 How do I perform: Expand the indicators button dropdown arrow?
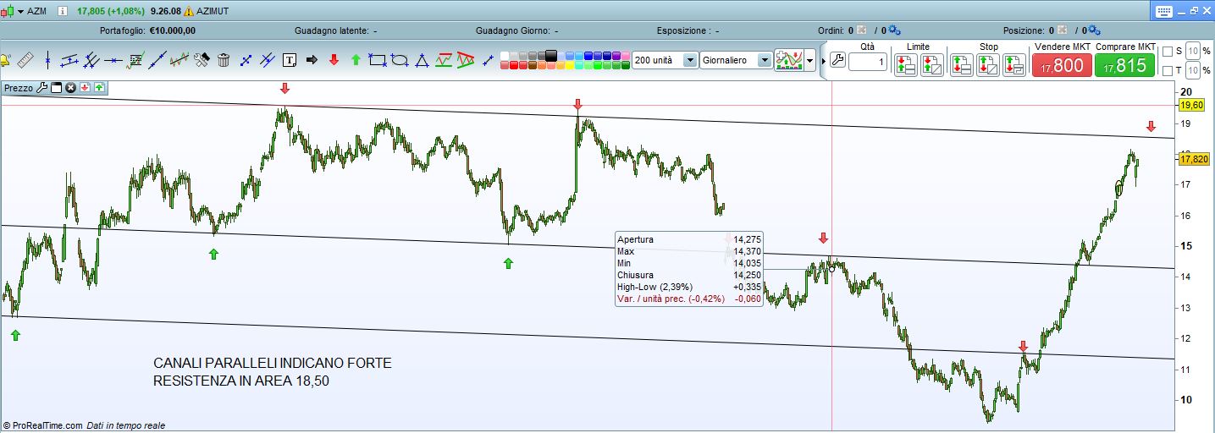pyautogui.click(x=810, y=61)
